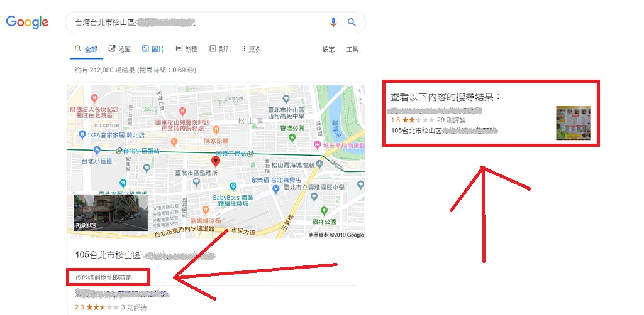Click IKEA宜家家居 敦北店 map marker
The image size is (644, 315).
click(x=82, y=135)
